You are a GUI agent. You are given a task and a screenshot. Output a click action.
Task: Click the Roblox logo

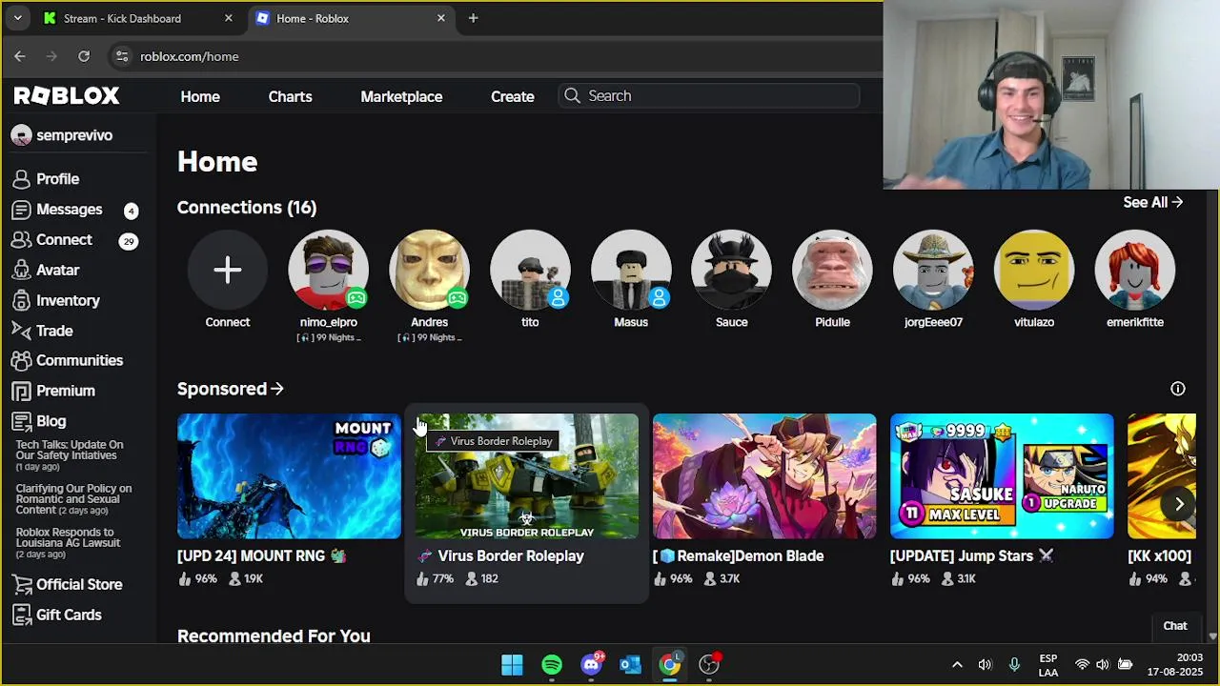coord(67,95)
